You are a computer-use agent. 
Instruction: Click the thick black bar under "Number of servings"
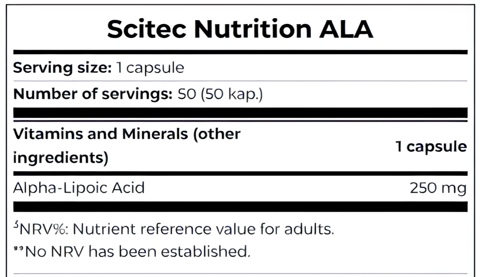coord(240,113)
